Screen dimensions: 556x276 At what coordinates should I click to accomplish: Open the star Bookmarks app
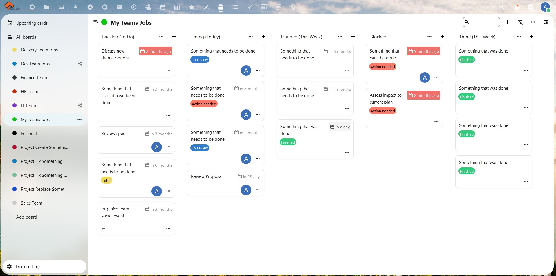(x=192, y=7)
